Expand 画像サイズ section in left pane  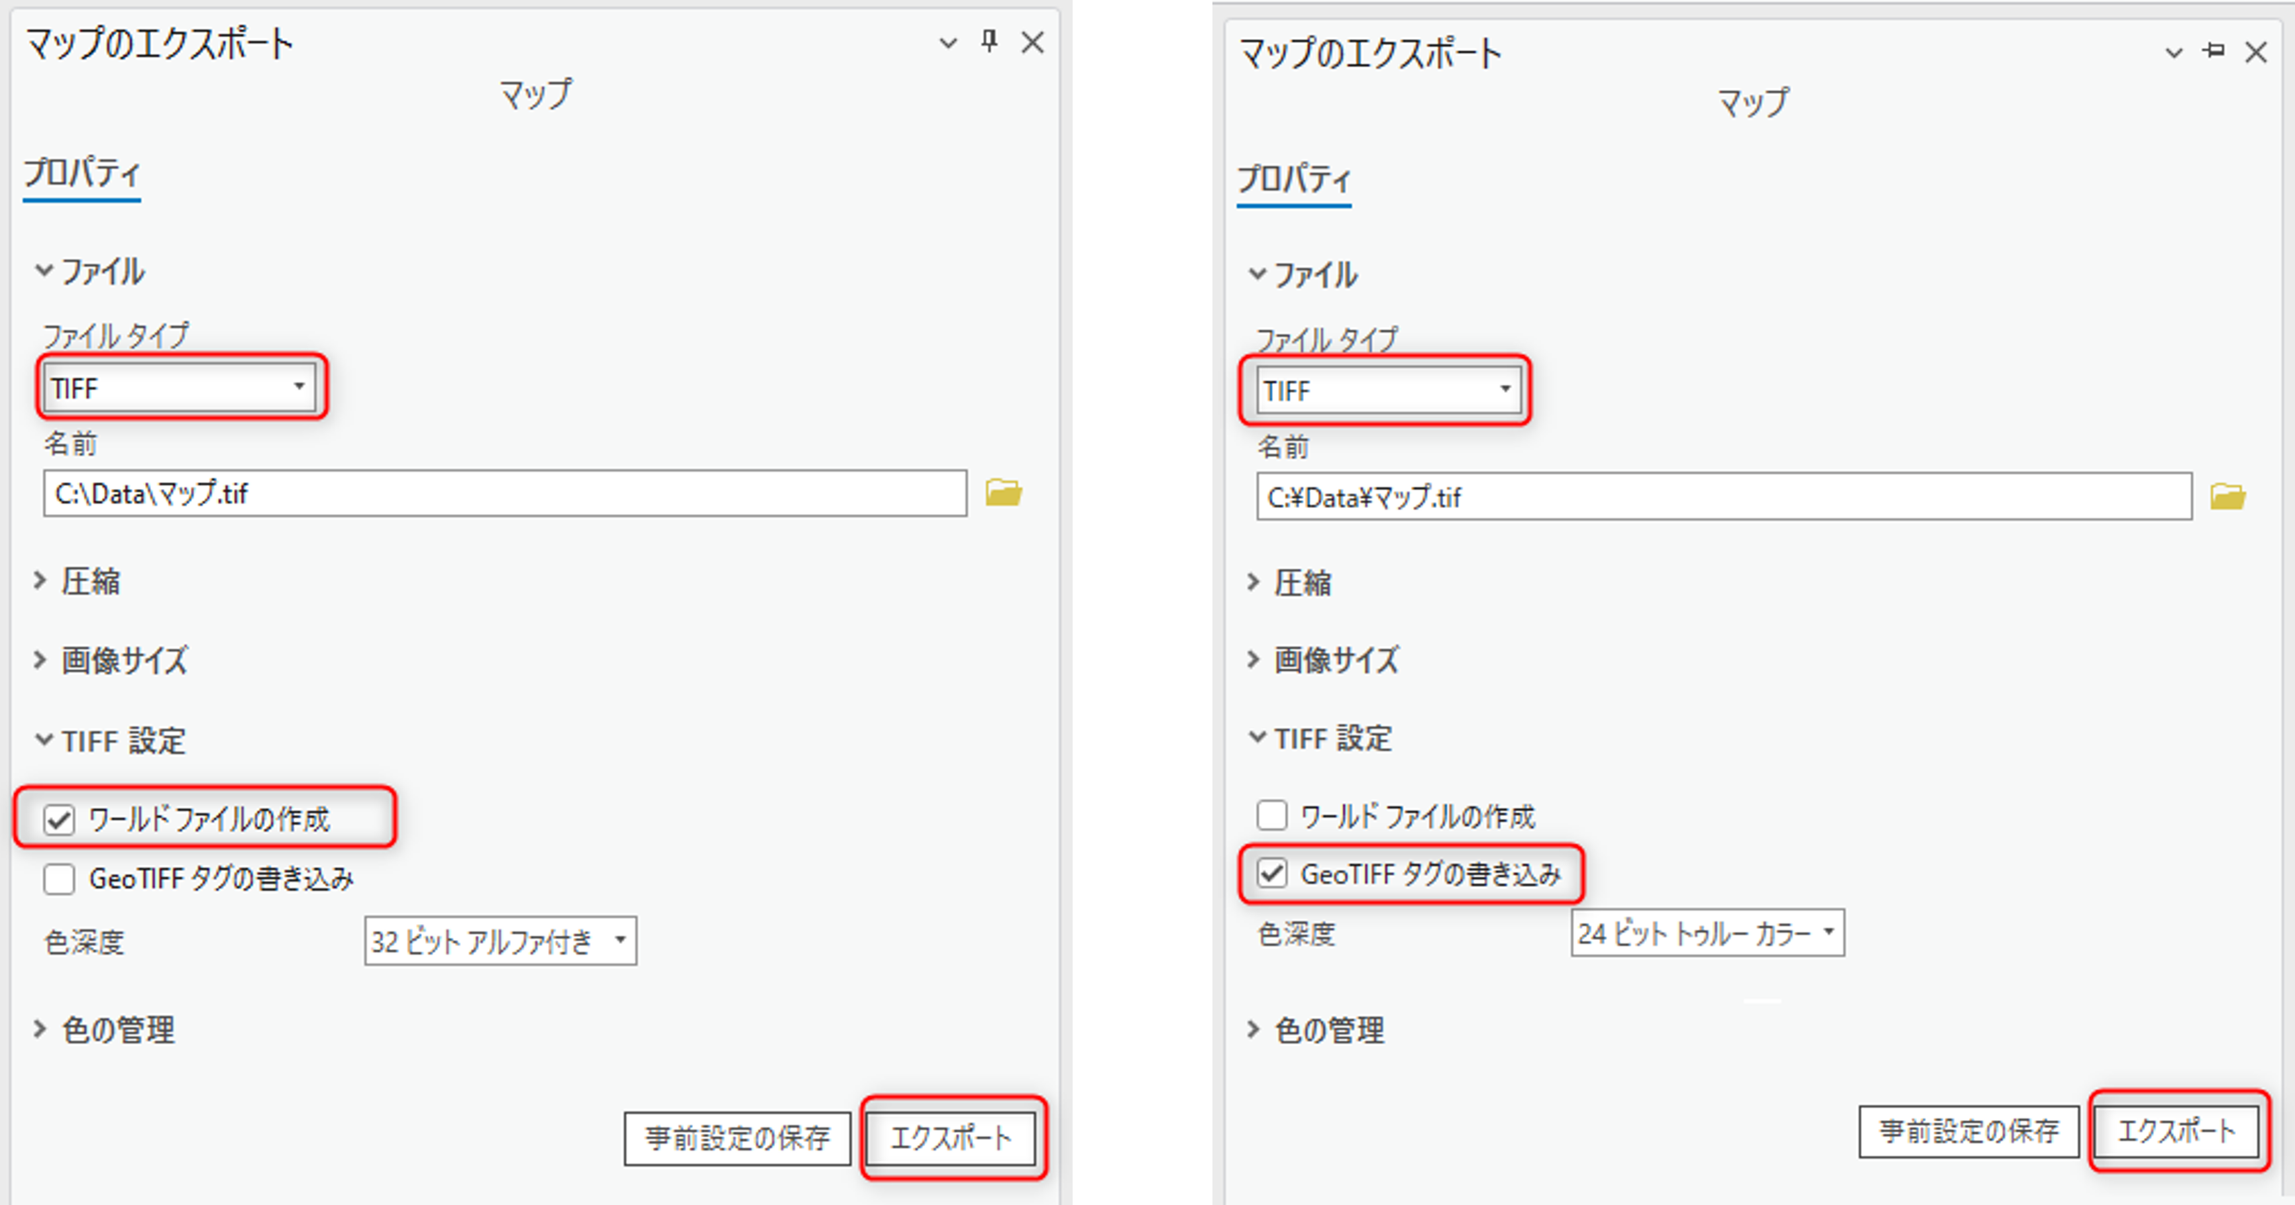(x=40, y=660)
